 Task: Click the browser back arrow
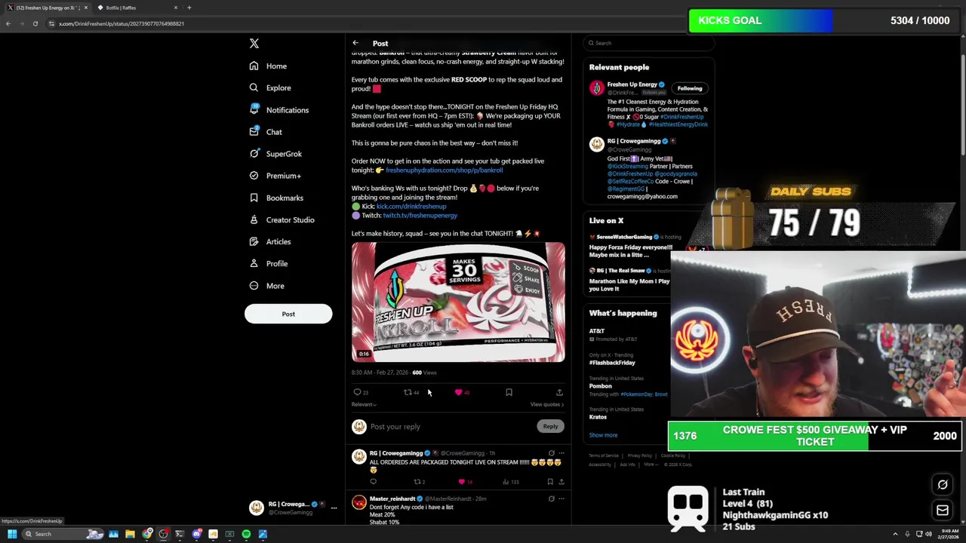8,23
